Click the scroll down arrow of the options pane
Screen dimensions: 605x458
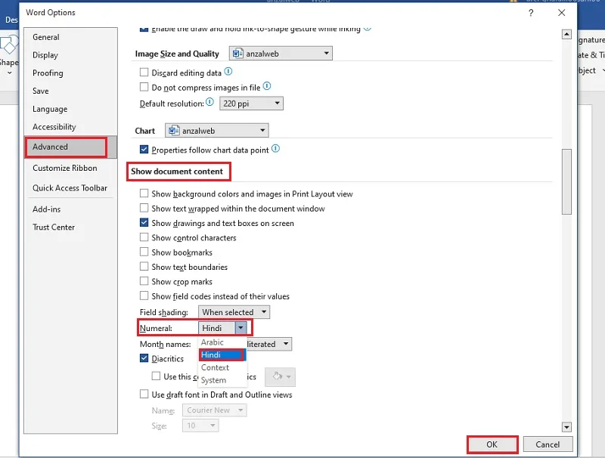point(566,427)
